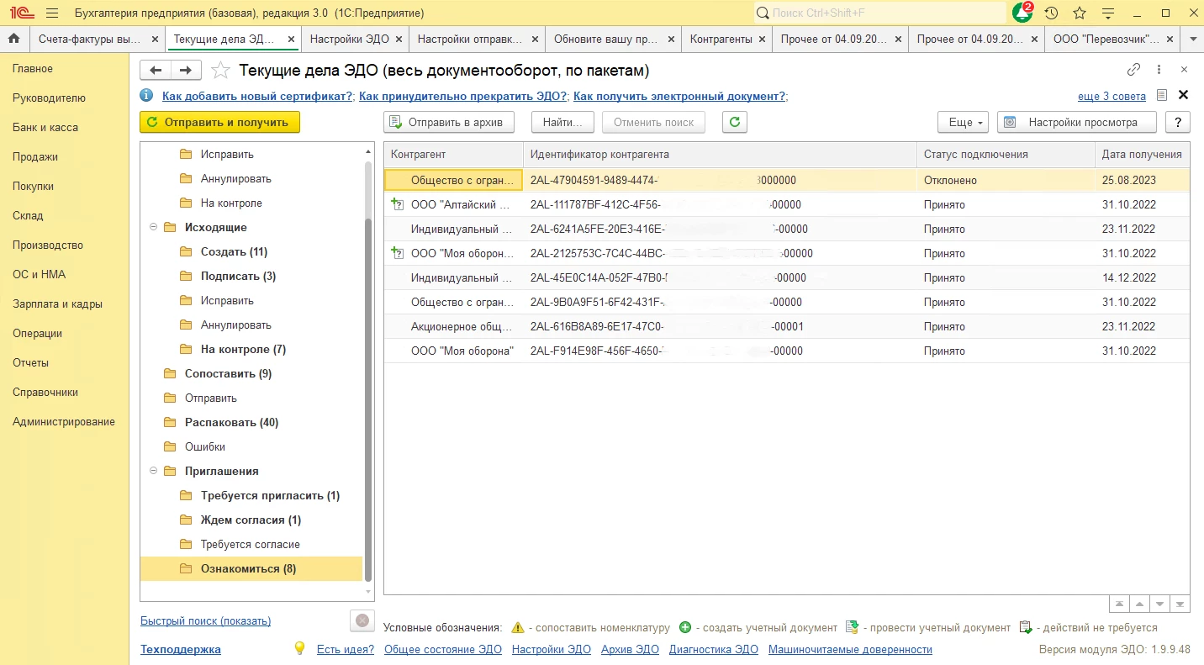
Task: Select the Создать (11) folder
Action: point(234,251)
